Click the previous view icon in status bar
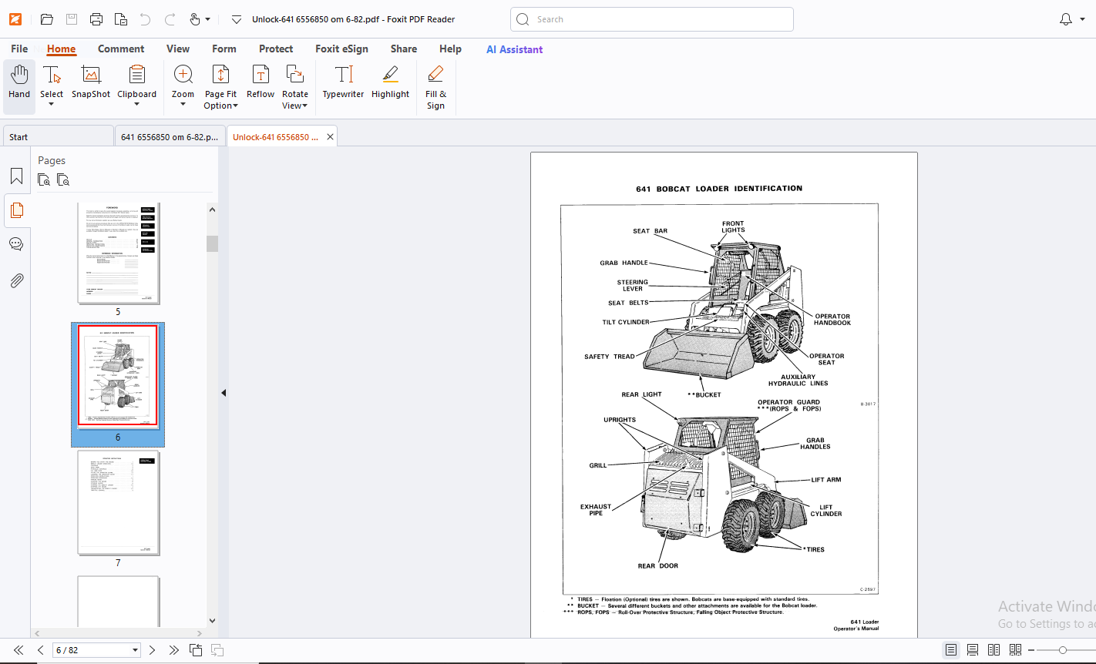The image size is (1096, 664). coord(196,650)
